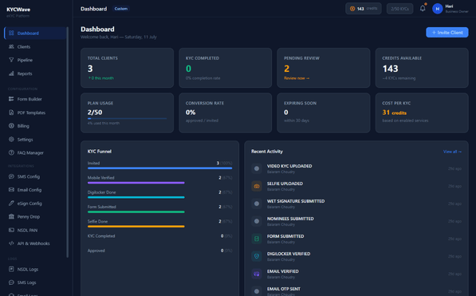Open the SMS Logs icon

11,282
